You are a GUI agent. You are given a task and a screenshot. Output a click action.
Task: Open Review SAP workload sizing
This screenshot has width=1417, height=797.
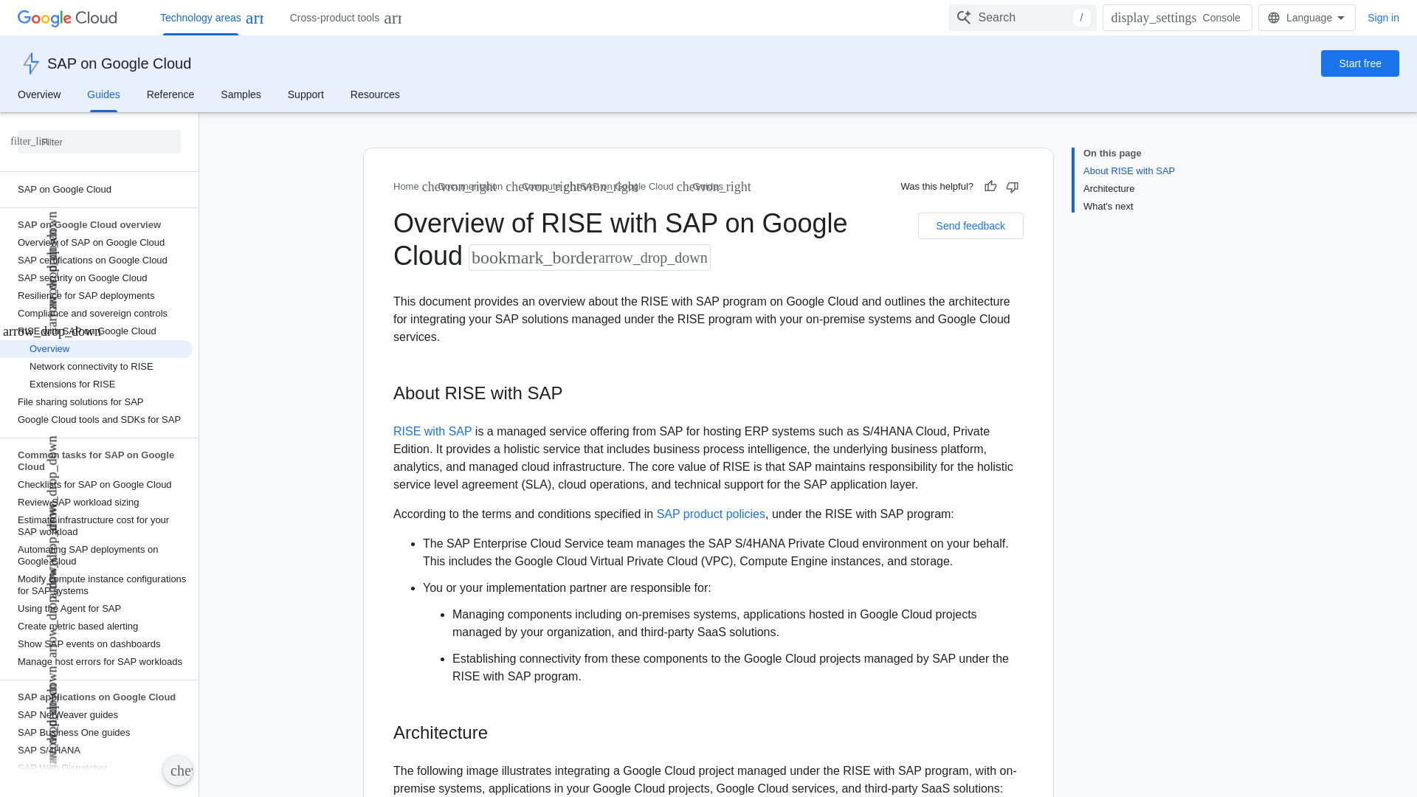[x=78, y=503]
